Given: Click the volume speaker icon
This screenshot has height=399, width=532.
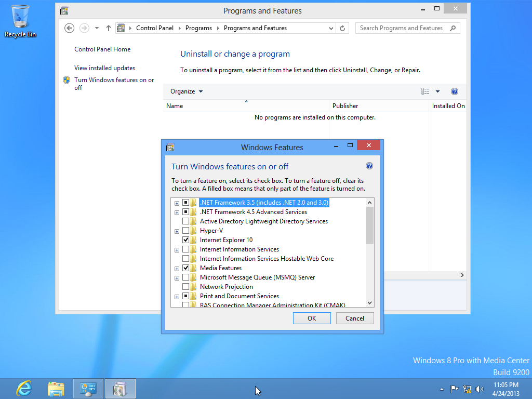Looking at the screenshot, I should (479, 389).
